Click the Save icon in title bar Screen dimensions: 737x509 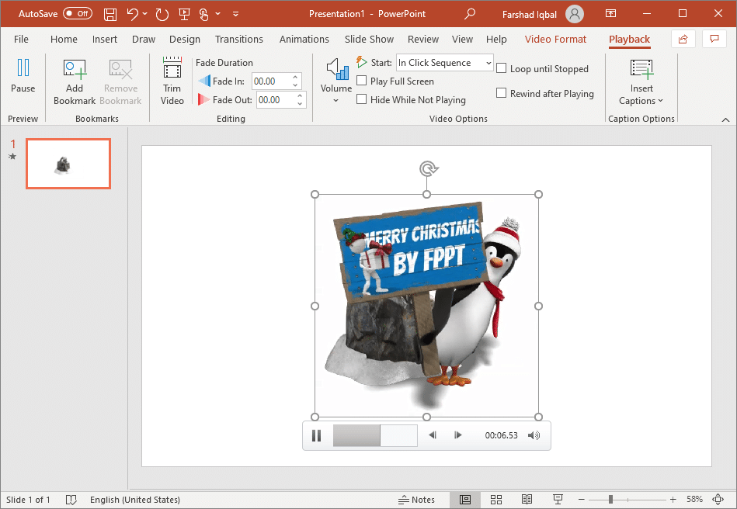coord(110,14)
